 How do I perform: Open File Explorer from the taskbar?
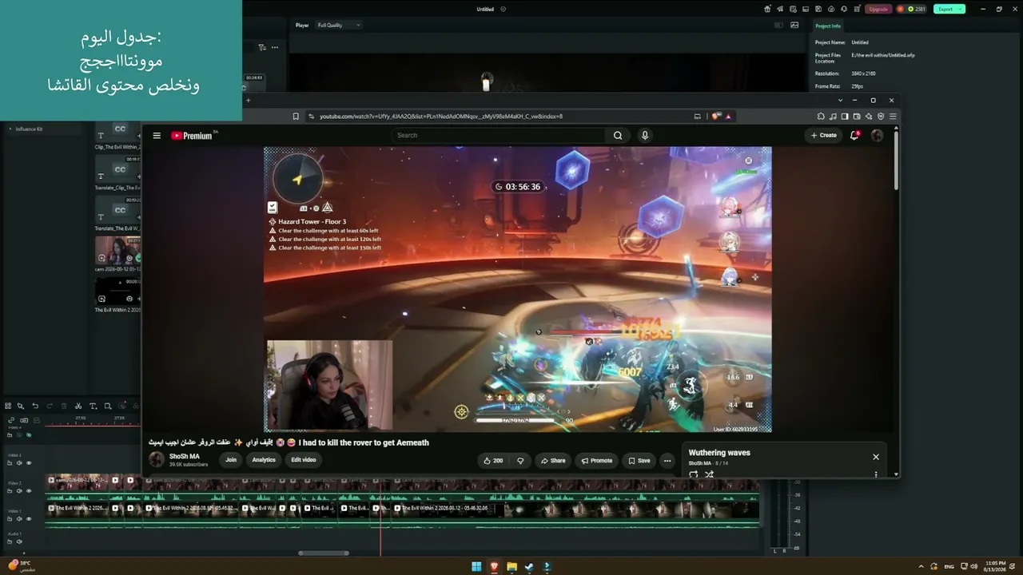pyautogui.click(x=511, y=567)
